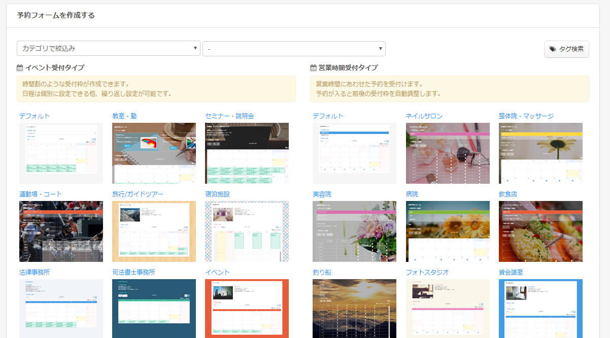This screenshot has width=610, height=338.
Task: Expand the second filter dropdown showing a dash
Action: [x=294, y=49]
